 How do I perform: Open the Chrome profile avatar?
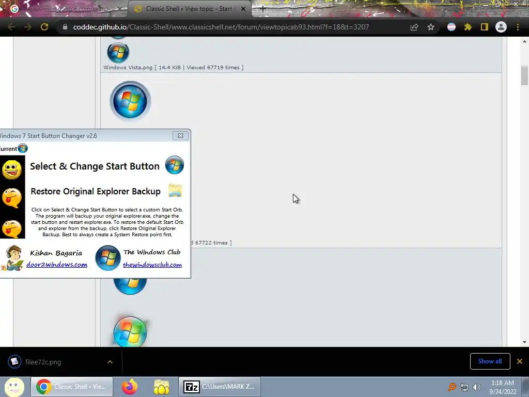click(x=501, y=27)
